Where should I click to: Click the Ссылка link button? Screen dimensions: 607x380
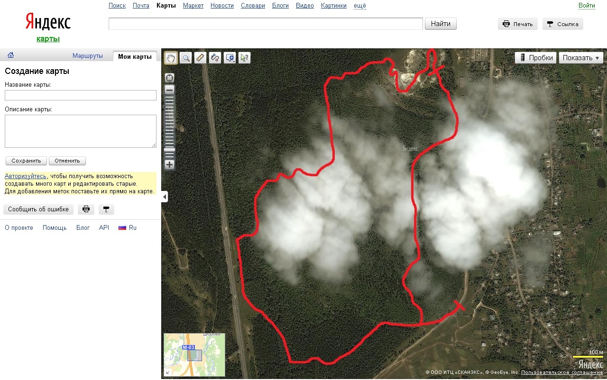click(563, 24)
